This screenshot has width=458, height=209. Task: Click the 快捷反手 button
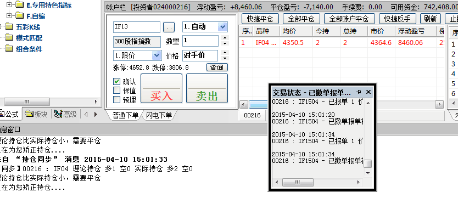[398, 19]
